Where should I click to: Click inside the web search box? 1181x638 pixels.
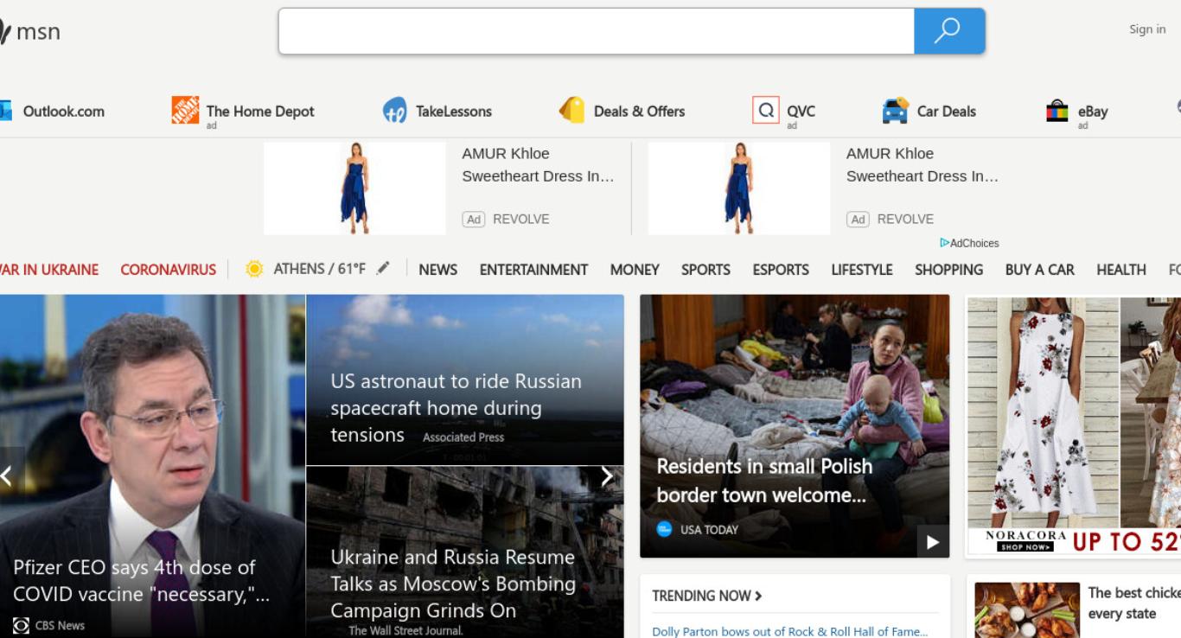[597, 31]
